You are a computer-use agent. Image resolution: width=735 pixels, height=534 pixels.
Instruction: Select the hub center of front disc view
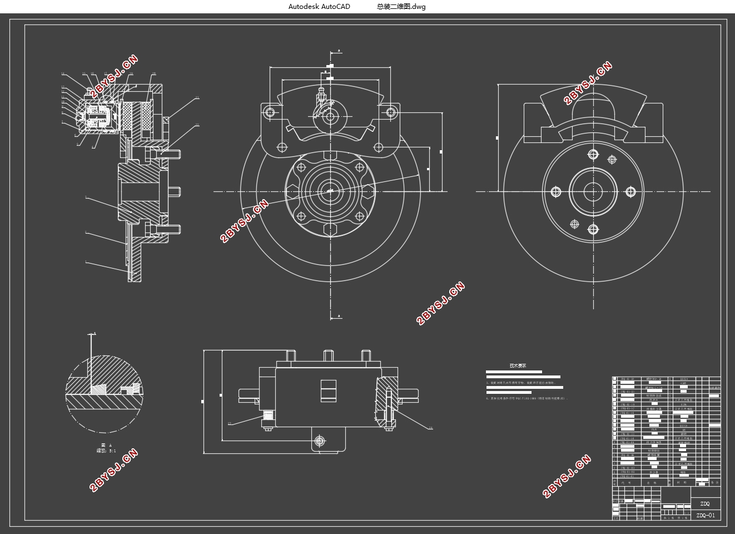pos(330,191)
